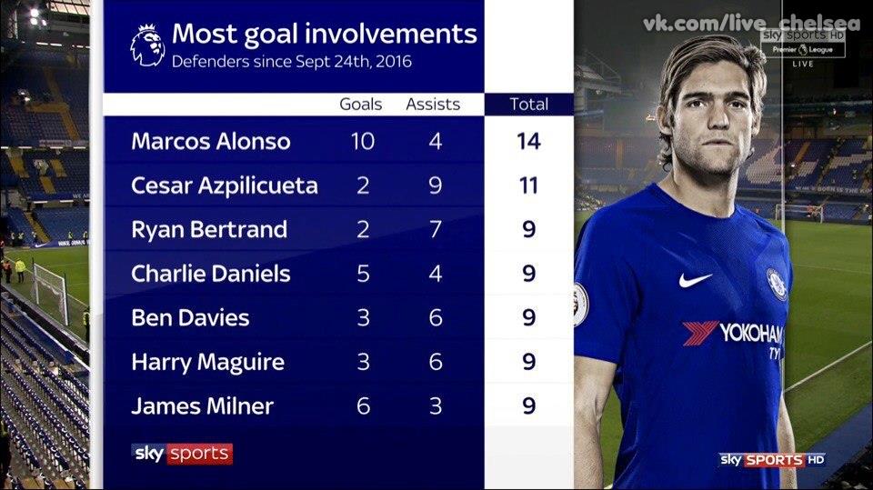Click Marcos Alonso's total of 14

[528, 141]
